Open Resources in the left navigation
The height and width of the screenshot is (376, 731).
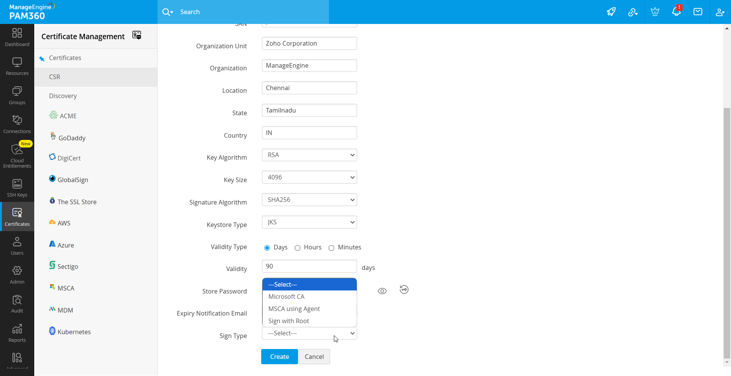tap(17, 67)
